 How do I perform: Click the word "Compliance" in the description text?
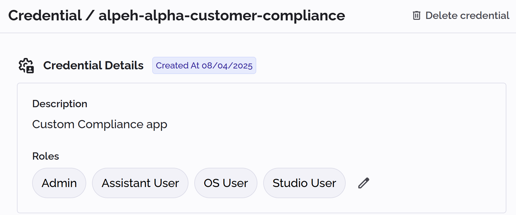(x=110, y=124)
